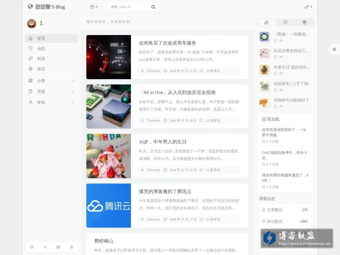
Task: Click the person icon next to 友链
Action: point(31,102)
